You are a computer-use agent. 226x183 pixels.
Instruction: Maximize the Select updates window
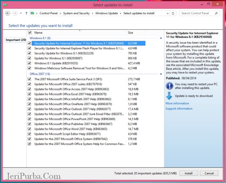(209, 4)
